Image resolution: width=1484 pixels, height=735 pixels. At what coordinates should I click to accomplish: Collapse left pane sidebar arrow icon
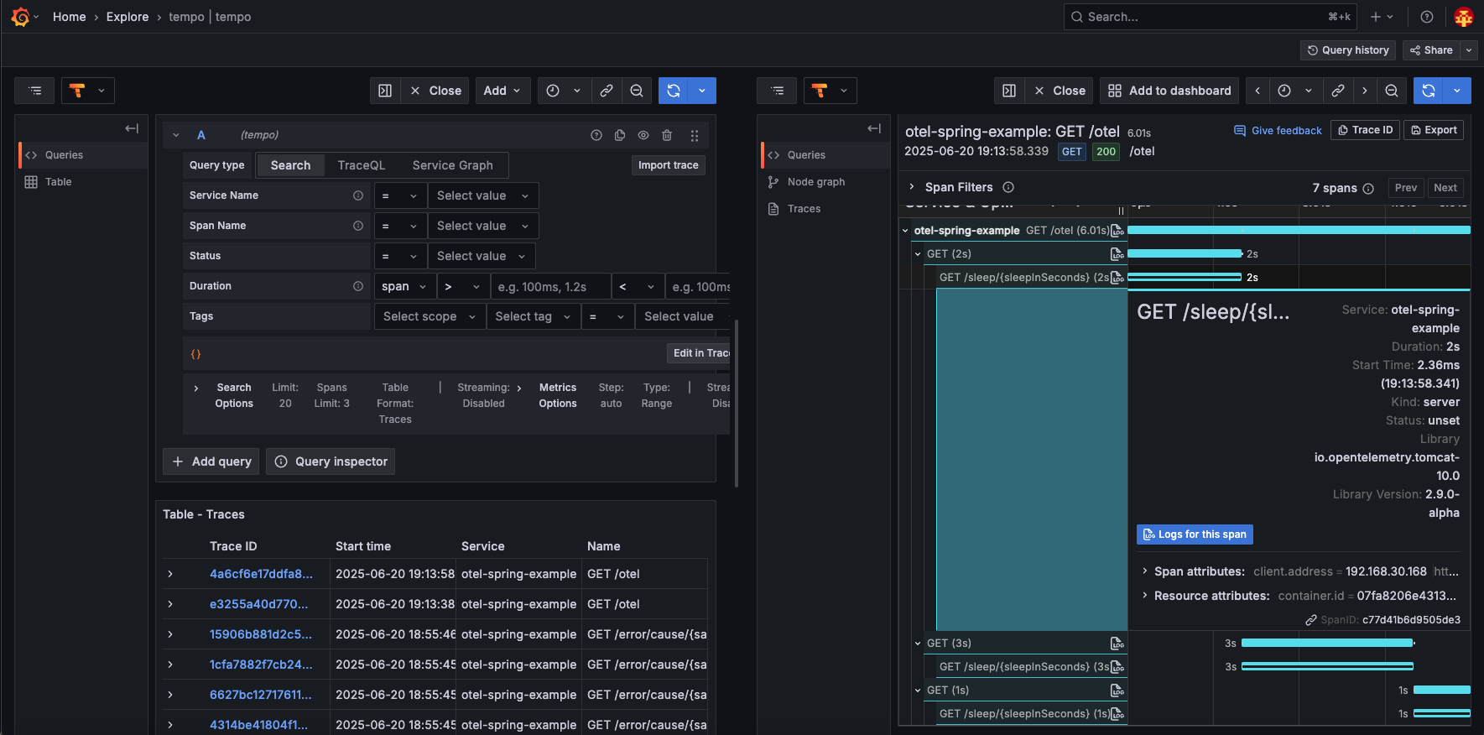tap(132, 128)
